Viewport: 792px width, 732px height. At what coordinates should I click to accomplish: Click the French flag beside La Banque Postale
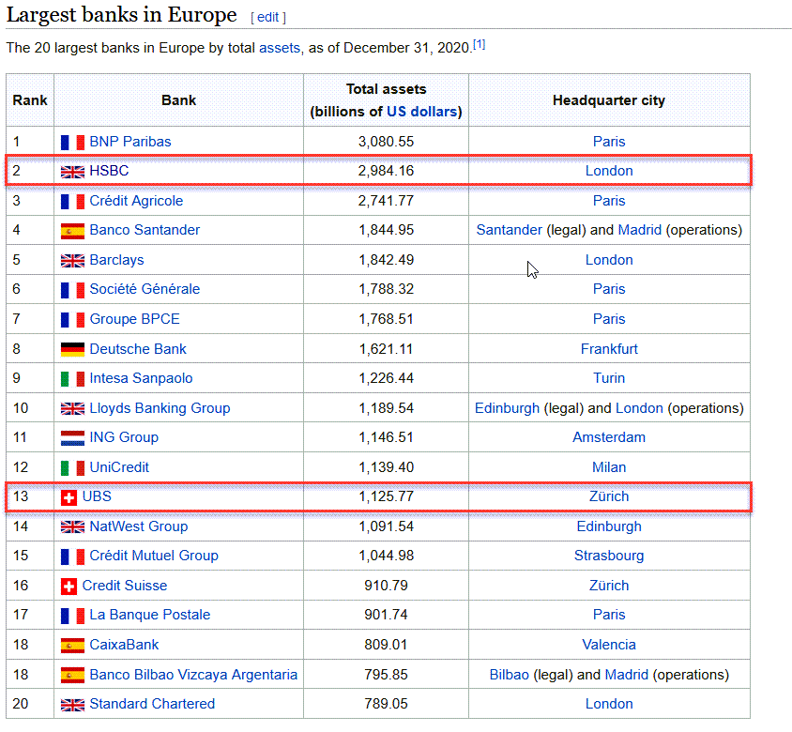click(x=72, y=616)
